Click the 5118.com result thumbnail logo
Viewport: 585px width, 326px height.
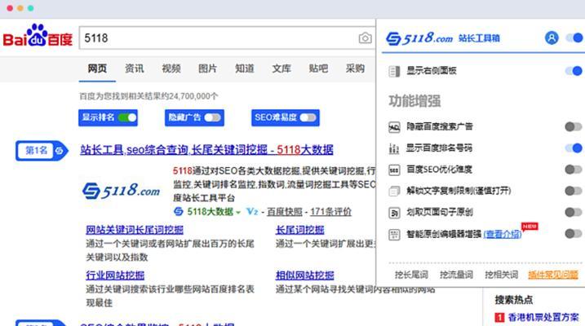point(122,191)
